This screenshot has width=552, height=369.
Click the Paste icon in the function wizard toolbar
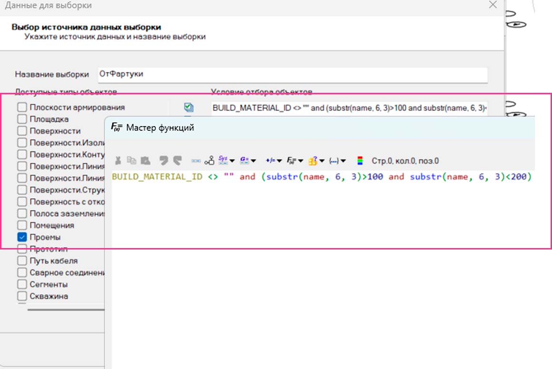coord(146,161)
